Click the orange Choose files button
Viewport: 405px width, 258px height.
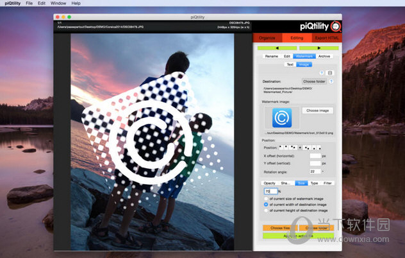(280, 228)
